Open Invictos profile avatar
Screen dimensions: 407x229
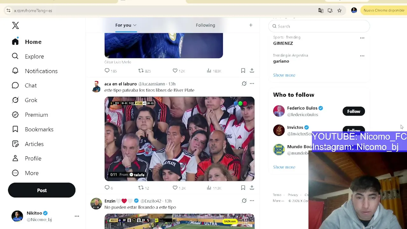[x=279, y=130]
